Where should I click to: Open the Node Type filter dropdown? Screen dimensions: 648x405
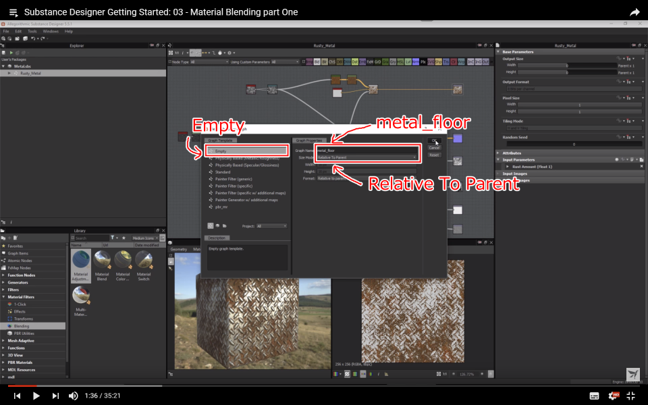click(209, 62)
